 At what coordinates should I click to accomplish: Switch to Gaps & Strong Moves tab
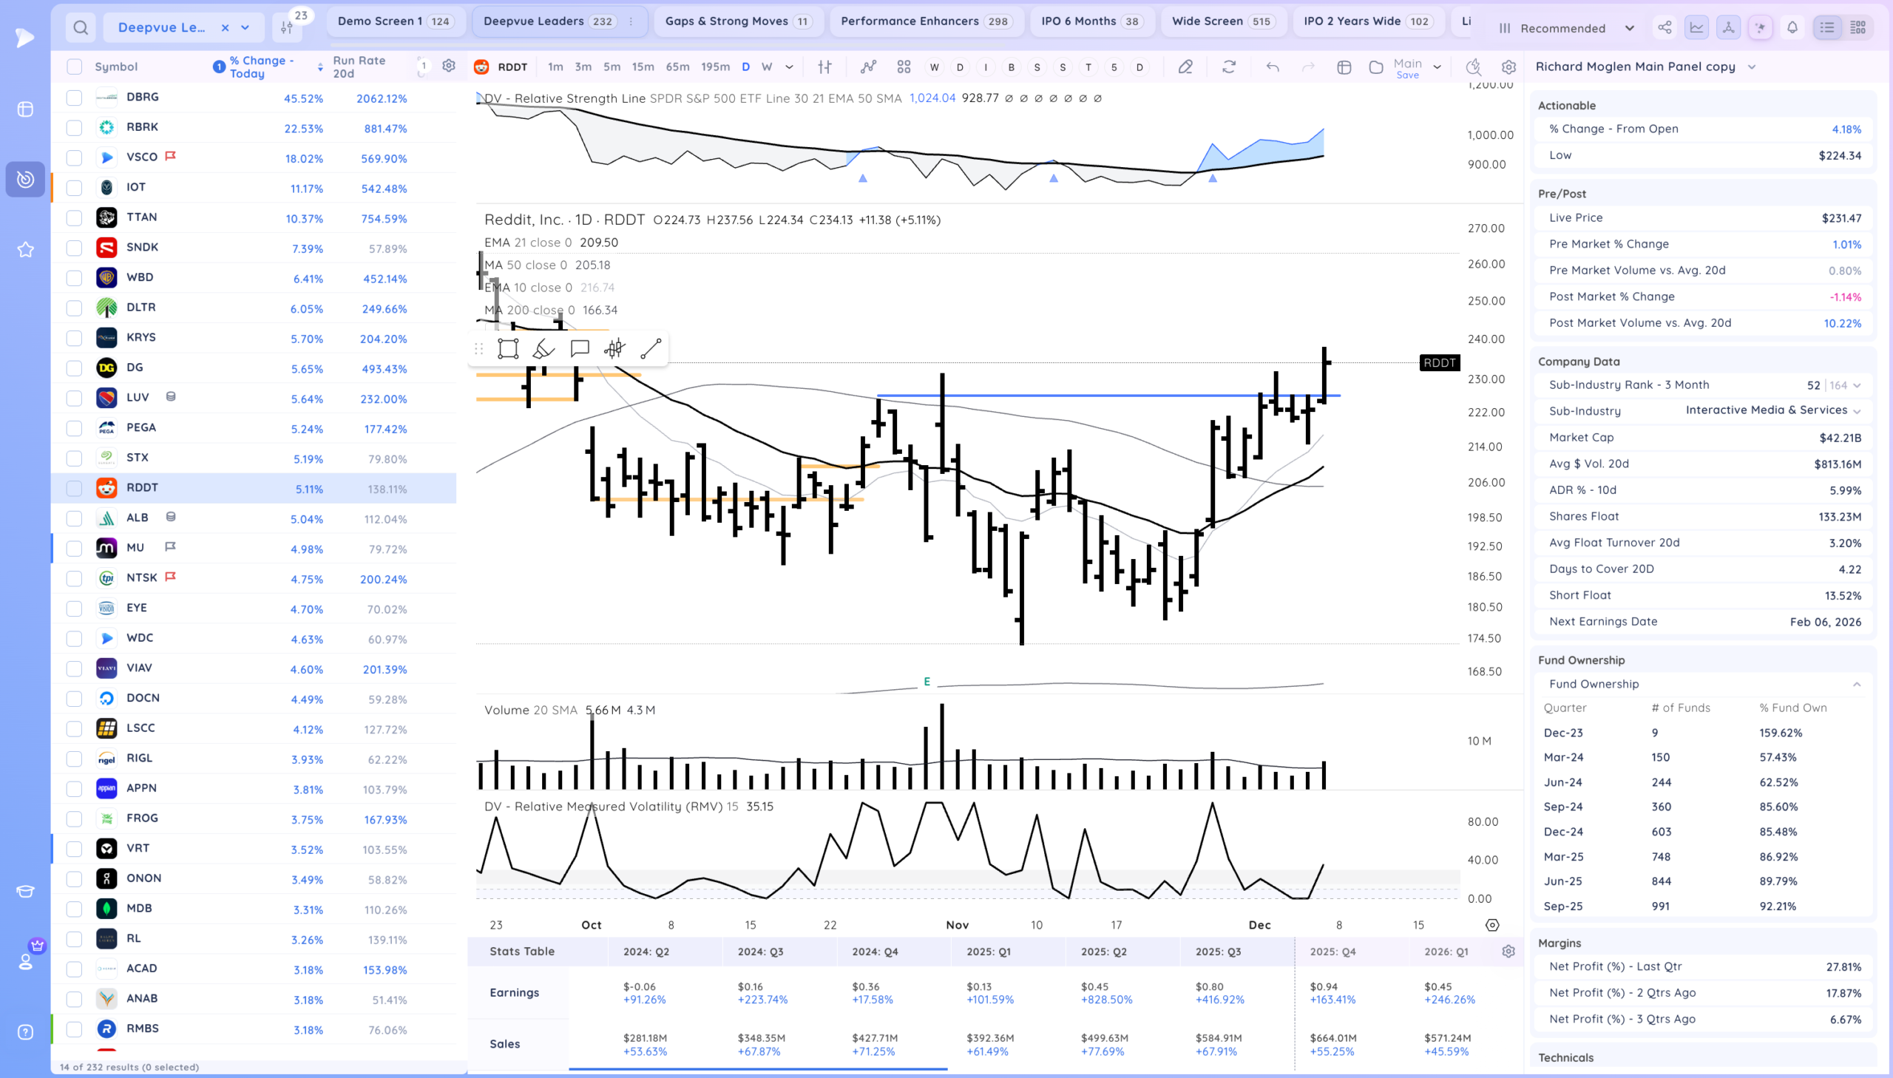click(x=737, y=21)
